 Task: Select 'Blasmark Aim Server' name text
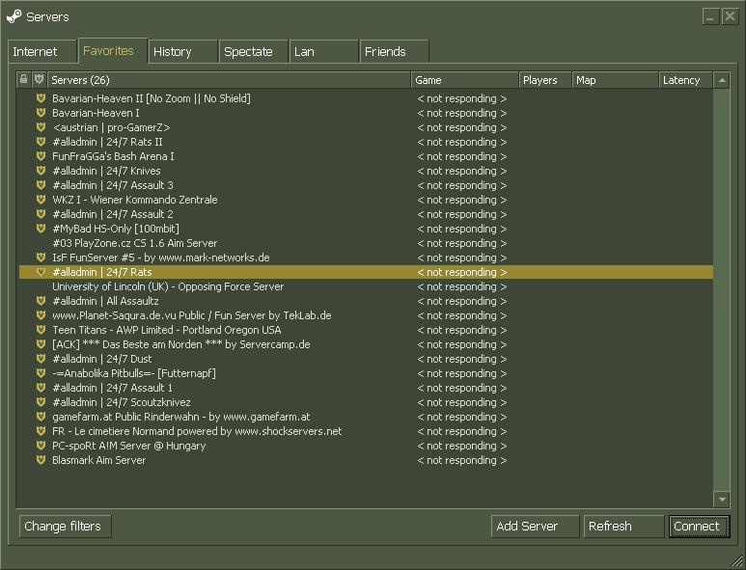coord(99,460)
